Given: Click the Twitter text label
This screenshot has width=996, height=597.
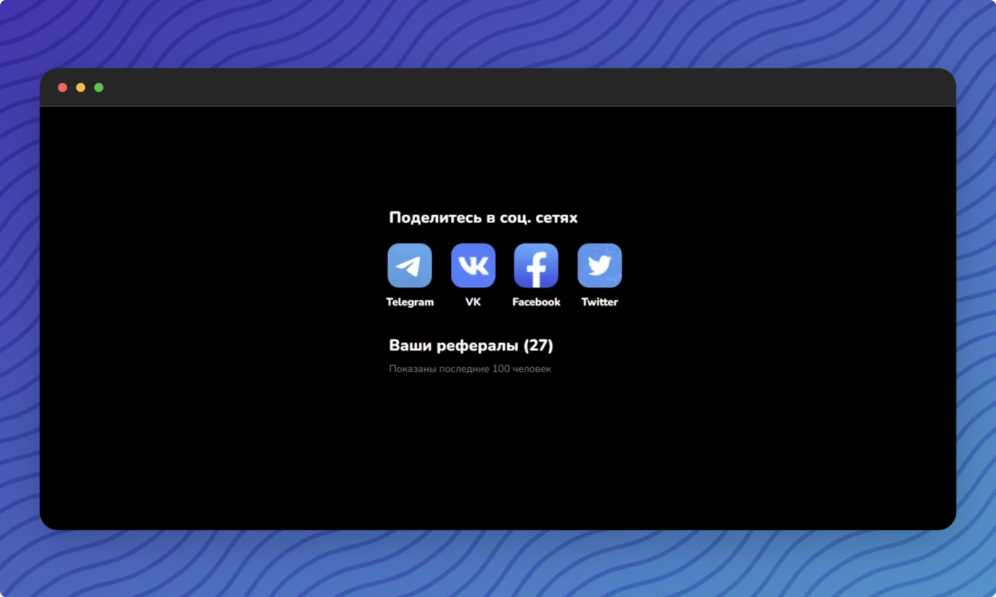Looking at the screenshot, I should pos(600,302).
